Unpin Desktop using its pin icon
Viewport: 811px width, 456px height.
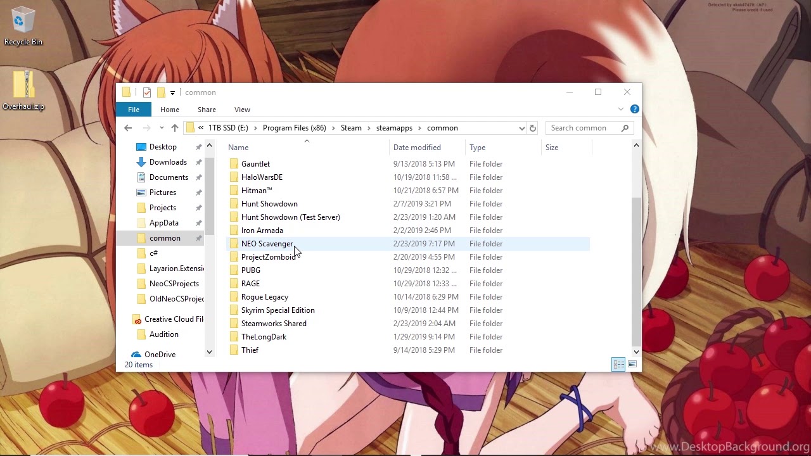(x=198, y=147)
